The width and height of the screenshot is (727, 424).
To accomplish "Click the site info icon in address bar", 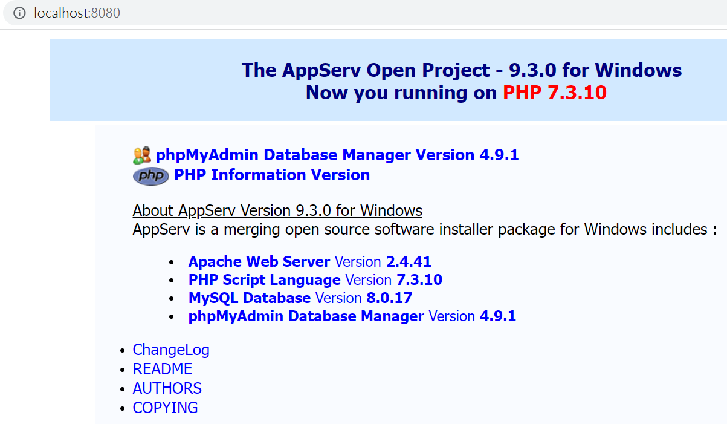I will coord(20,13).
